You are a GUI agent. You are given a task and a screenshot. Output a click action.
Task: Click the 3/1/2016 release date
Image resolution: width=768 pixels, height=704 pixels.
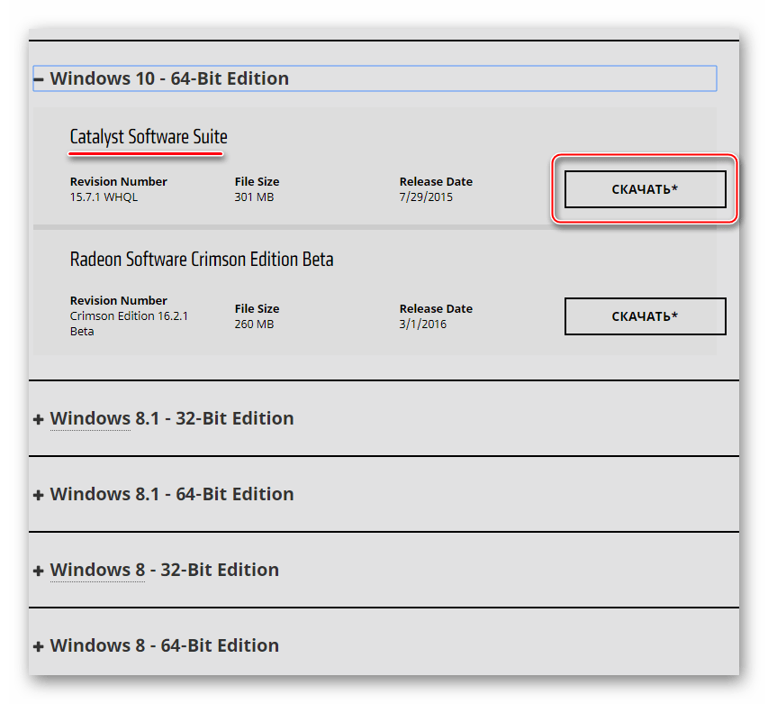pos(423,324)
